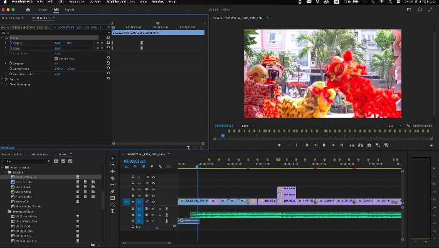Open the Effect Controls panel menu

53,18
